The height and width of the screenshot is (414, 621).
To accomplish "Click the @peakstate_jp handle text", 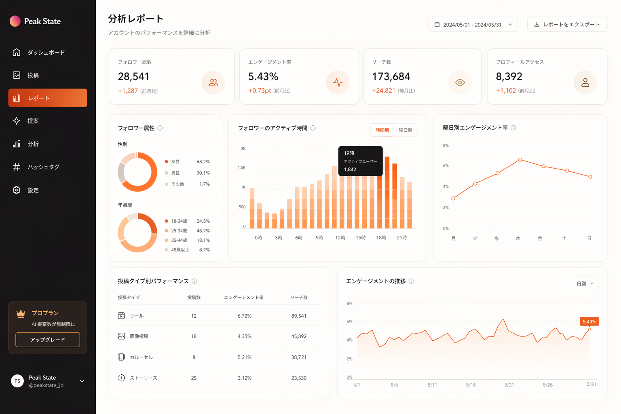I will click(46, 385).
